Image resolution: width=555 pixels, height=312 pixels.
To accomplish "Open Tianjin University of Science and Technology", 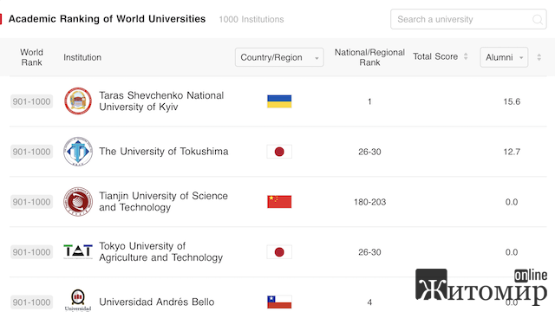I will (164, 202).
